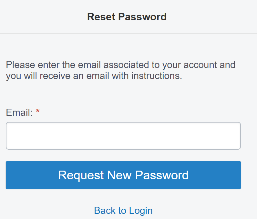Focus the empty email text box
257x219 pixels.
click(x=123, y=136)
